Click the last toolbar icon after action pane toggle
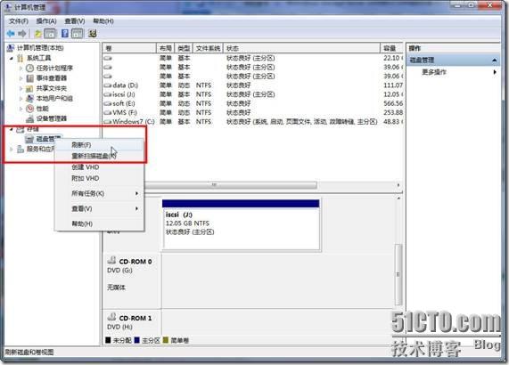This screenshot has height=365, width=509. click(93, 34)
